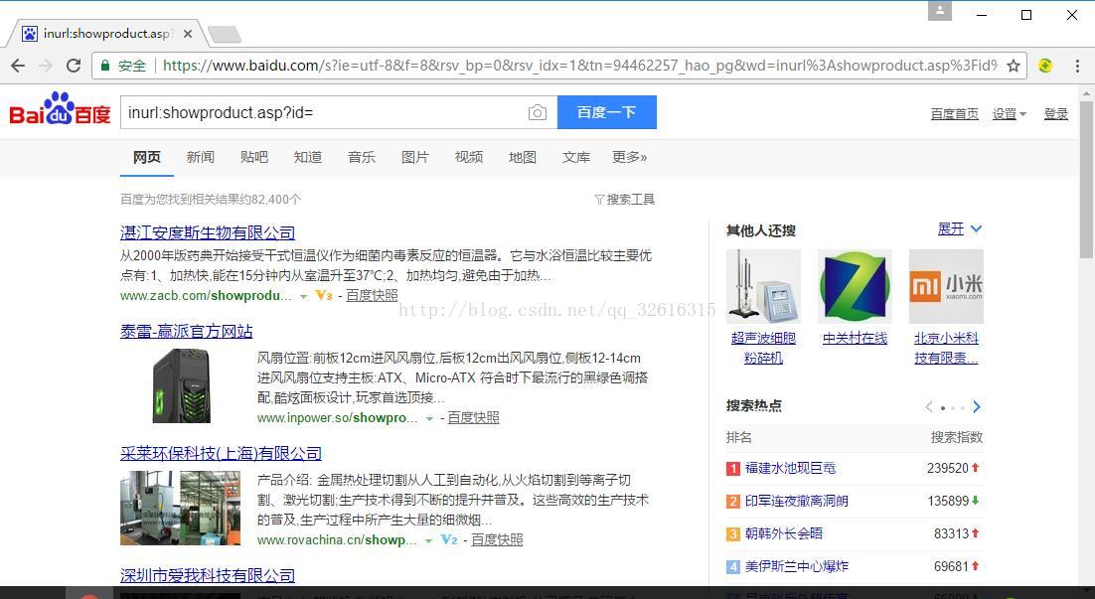Reload the page with refresh icon
Screen dimensions: 1095x599
(x=74, y=66)
